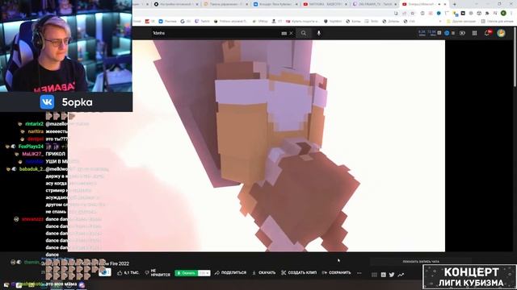Screen dimensions: 517x290
Task: Open Chrome's three-dot menu
Action: pos(511,13)
